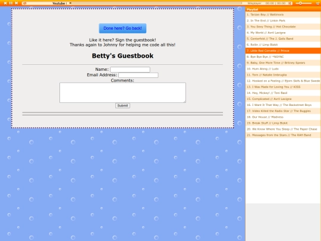Play Torn // Natalie Imbruglia
This screenshot has height=241, width=321.
coord(283,75)
